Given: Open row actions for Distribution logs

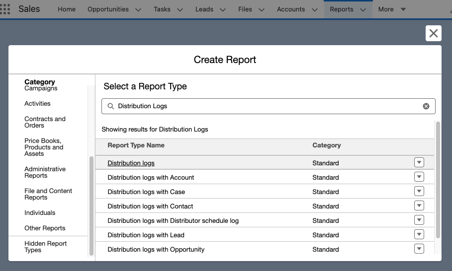Looking at the screenshot, I should click(419, 163).
